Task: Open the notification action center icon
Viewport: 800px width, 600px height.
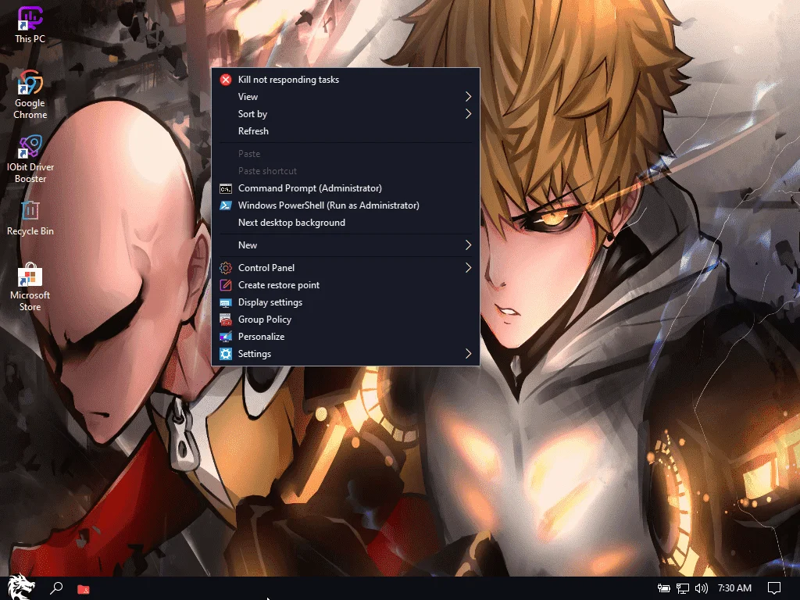Action: point(774,588)
